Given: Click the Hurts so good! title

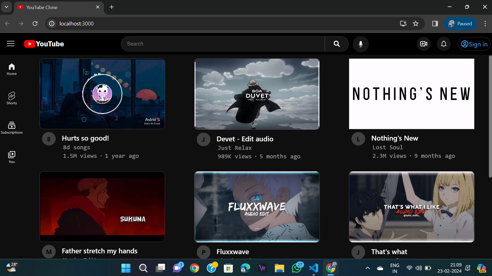Looking at the screenshot, I should [85, 138].
